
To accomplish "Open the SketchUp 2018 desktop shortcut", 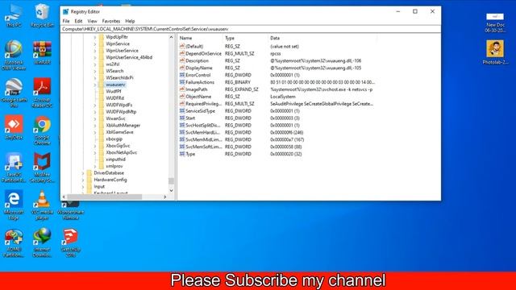I will point(70,242).
